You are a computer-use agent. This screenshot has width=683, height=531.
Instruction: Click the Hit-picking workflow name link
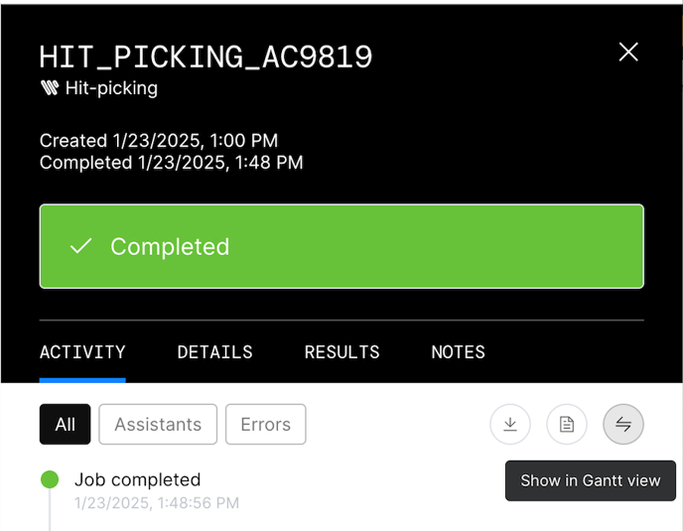pyautogui.click(x=111, y=88)
